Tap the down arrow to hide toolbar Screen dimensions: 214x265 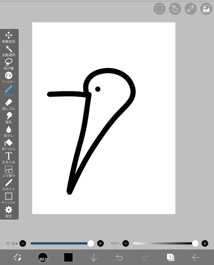point(94,257)
